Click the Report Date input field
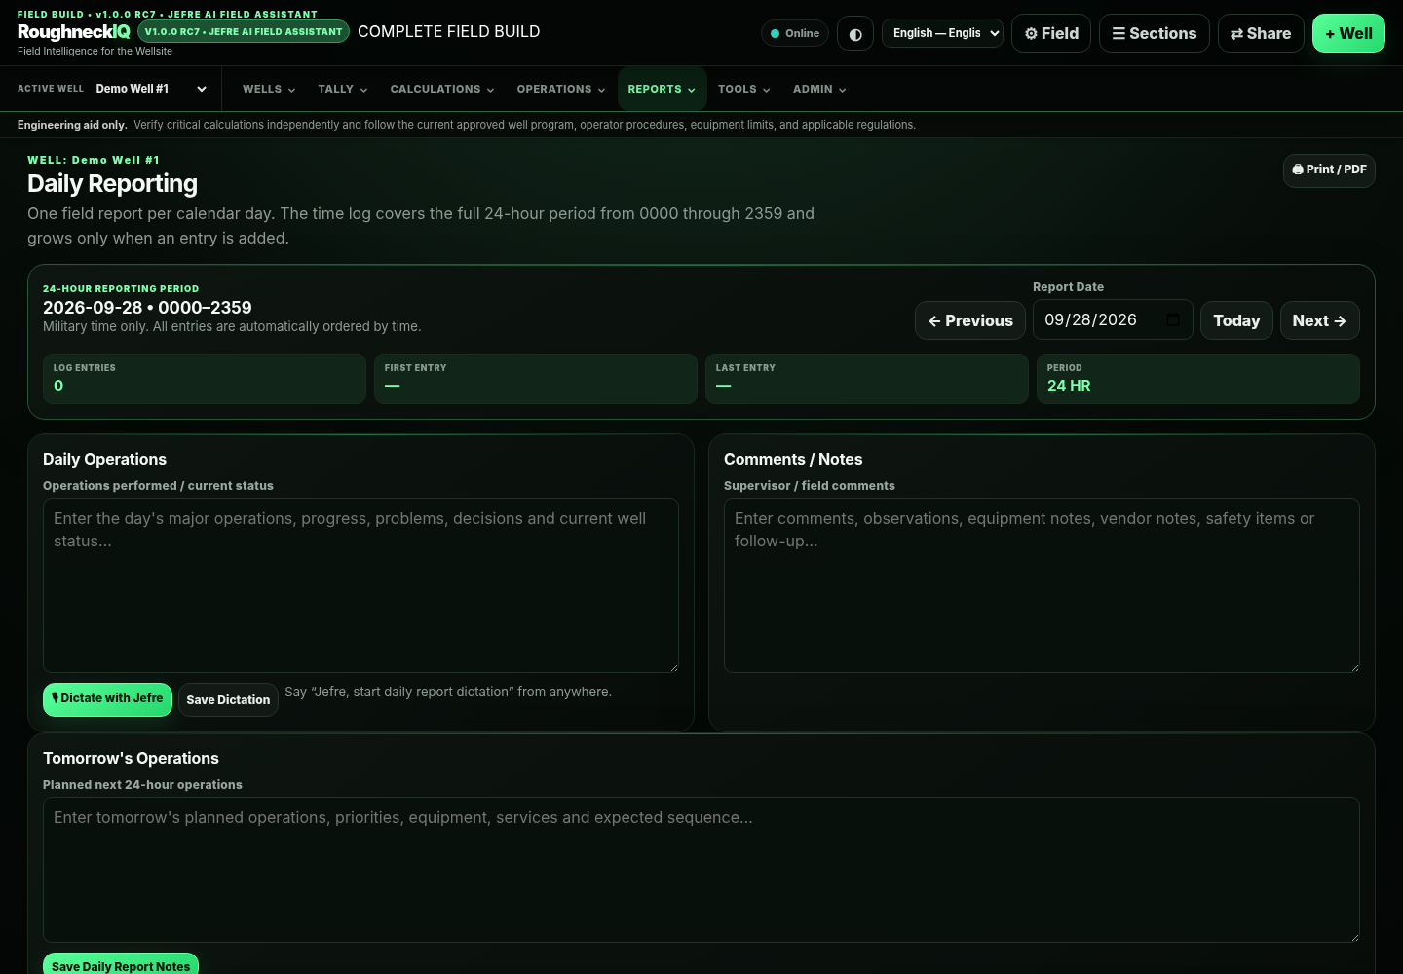1403x974 pixels. point(1113,319)
